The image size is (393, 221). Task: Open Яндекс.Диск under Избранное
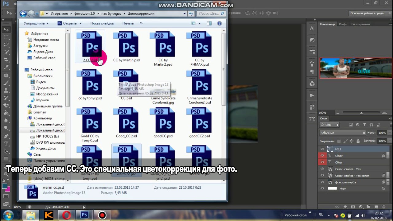tap(43, 52)
